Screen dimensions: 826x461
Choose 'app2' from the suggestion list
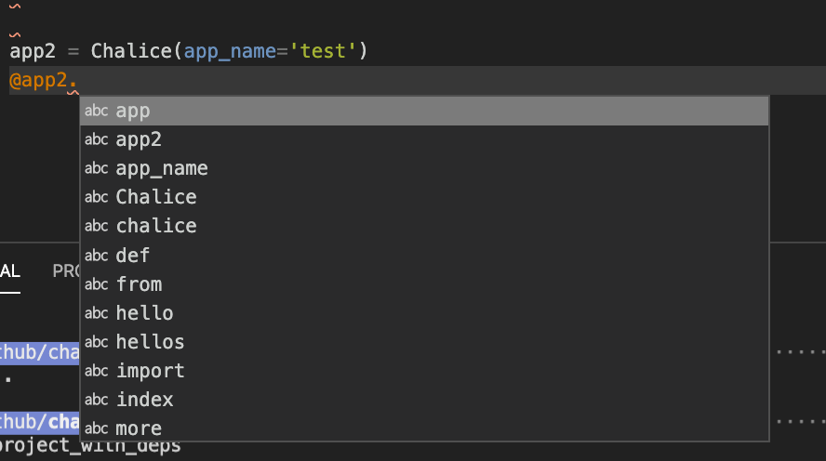[x=424, y=139]
